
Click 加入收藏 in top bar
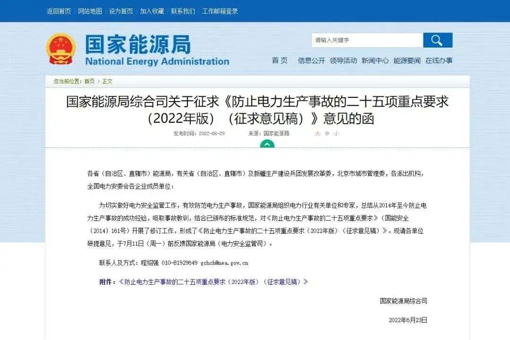point(152,11)
